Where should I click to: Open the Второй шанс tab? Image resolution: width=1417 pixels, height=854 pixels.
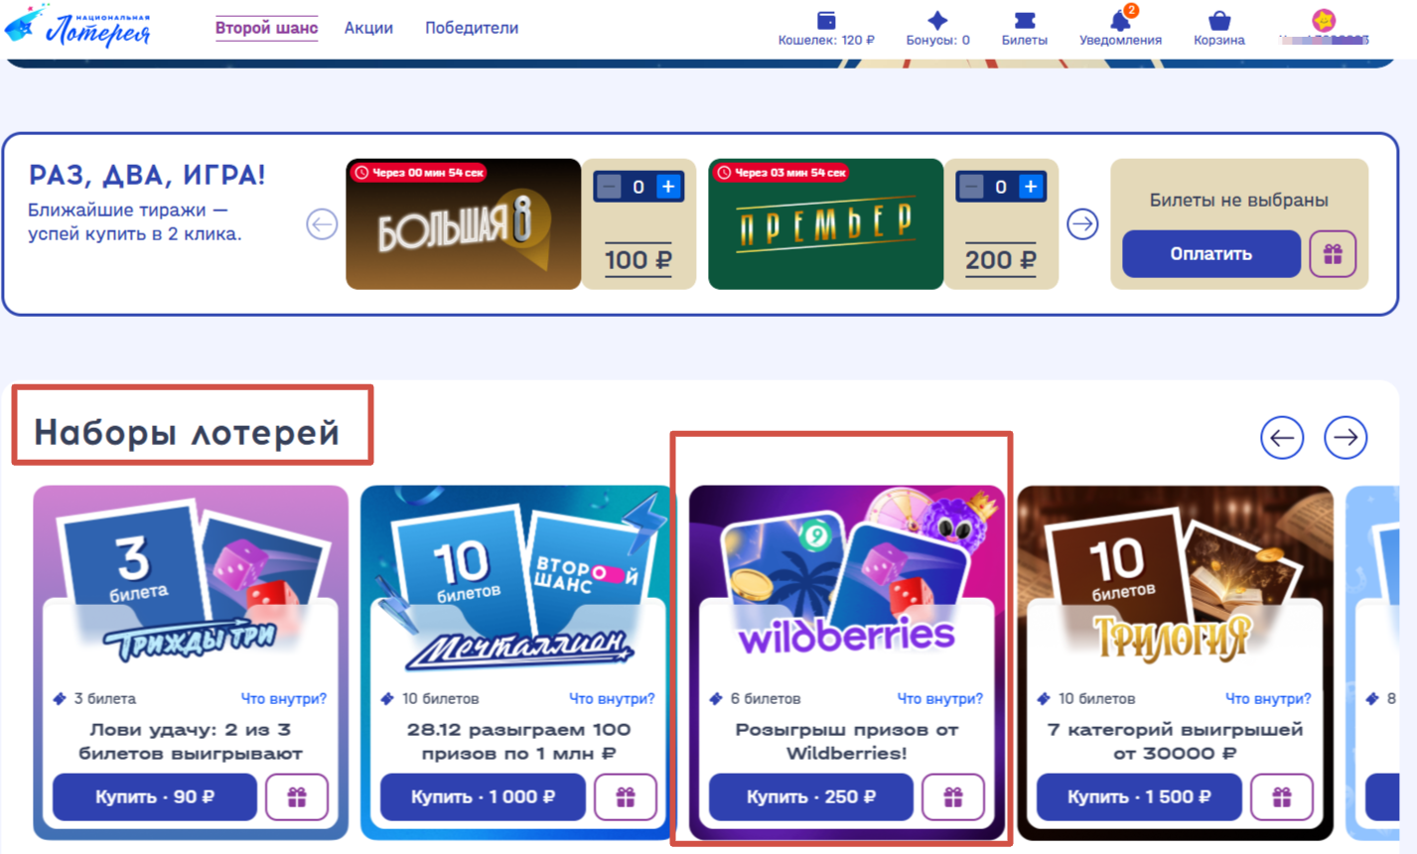coord(266,28)
